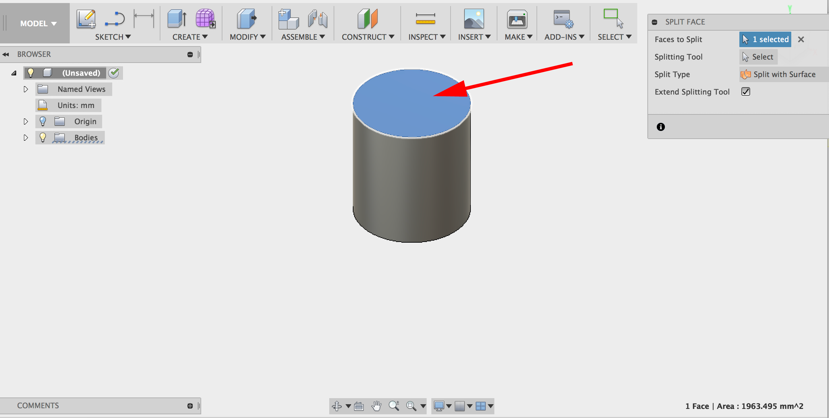The image size is (829, 418).
Task: Select the Measure inspect icon
Action: tap(425, 19)
